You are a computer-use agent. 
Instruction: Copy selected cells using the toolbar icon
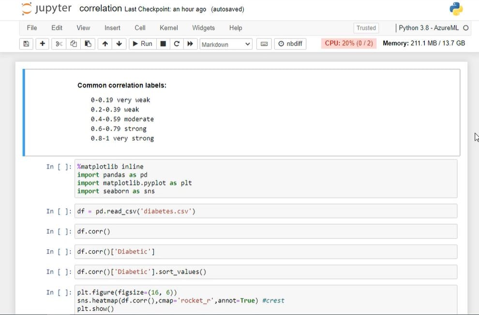[74, 44]
